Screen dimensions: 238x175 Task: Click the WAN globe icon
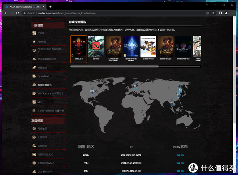point(34,163)
